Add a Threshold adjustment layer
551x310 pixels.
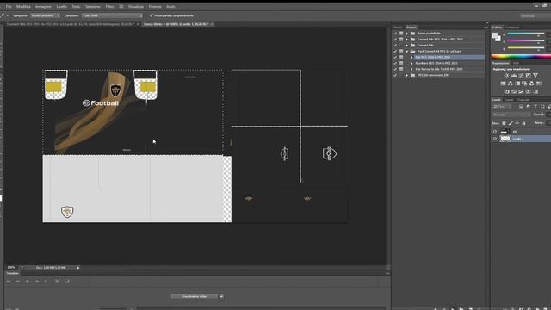tap(521, 92)
